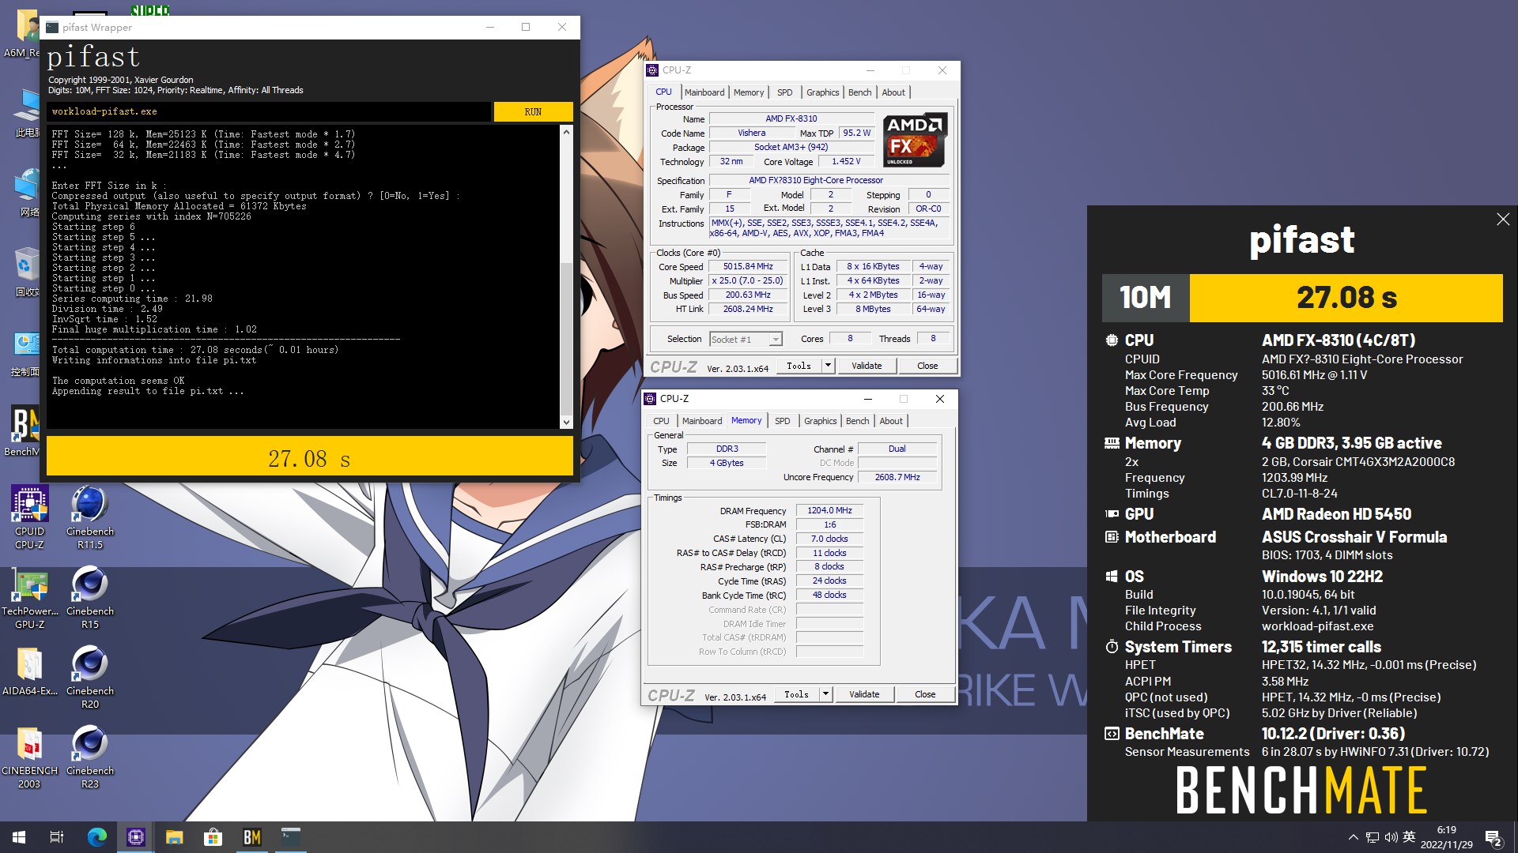1518x853 pixels.
Task: Click Validate in top CPU-Z window
Action: [x=867, y=366]
